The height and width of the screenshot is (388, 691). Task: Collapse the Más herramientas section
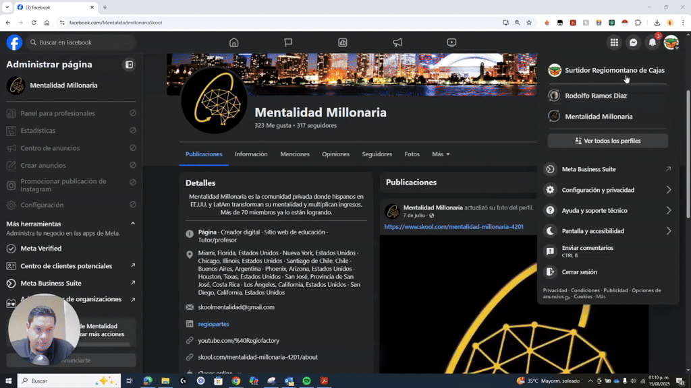[x=133, y=224]
